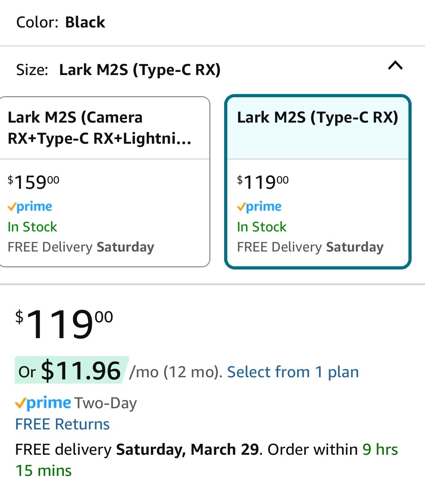Tap FREE Delivery Saturday in the selected card
This screenshot has height=484, width=425.
[x=310, y=247]
